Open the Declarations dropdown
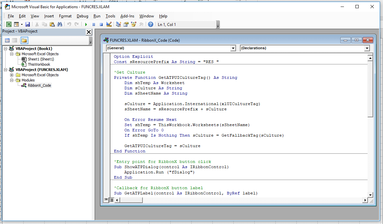The width and height of the screenshot is (383, 224). click(367, 48)
